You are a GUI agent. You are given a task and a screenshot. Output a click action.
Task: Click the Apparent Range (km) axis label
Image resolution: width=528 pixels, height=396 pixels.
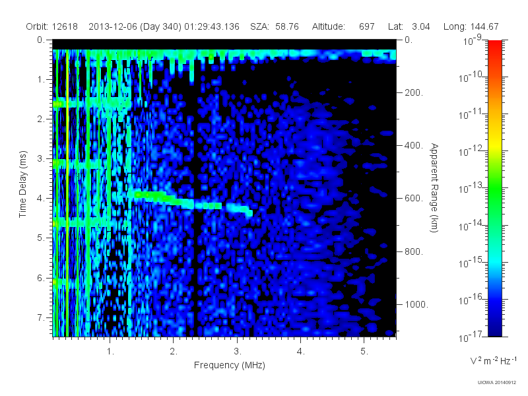(434, 188)
